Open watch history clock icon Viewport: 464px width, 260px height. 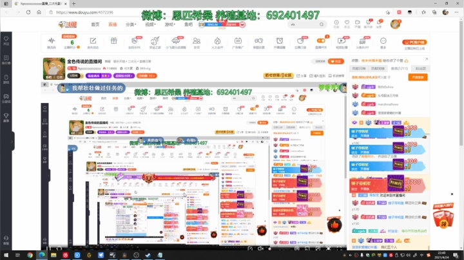[x=336, y=24]
